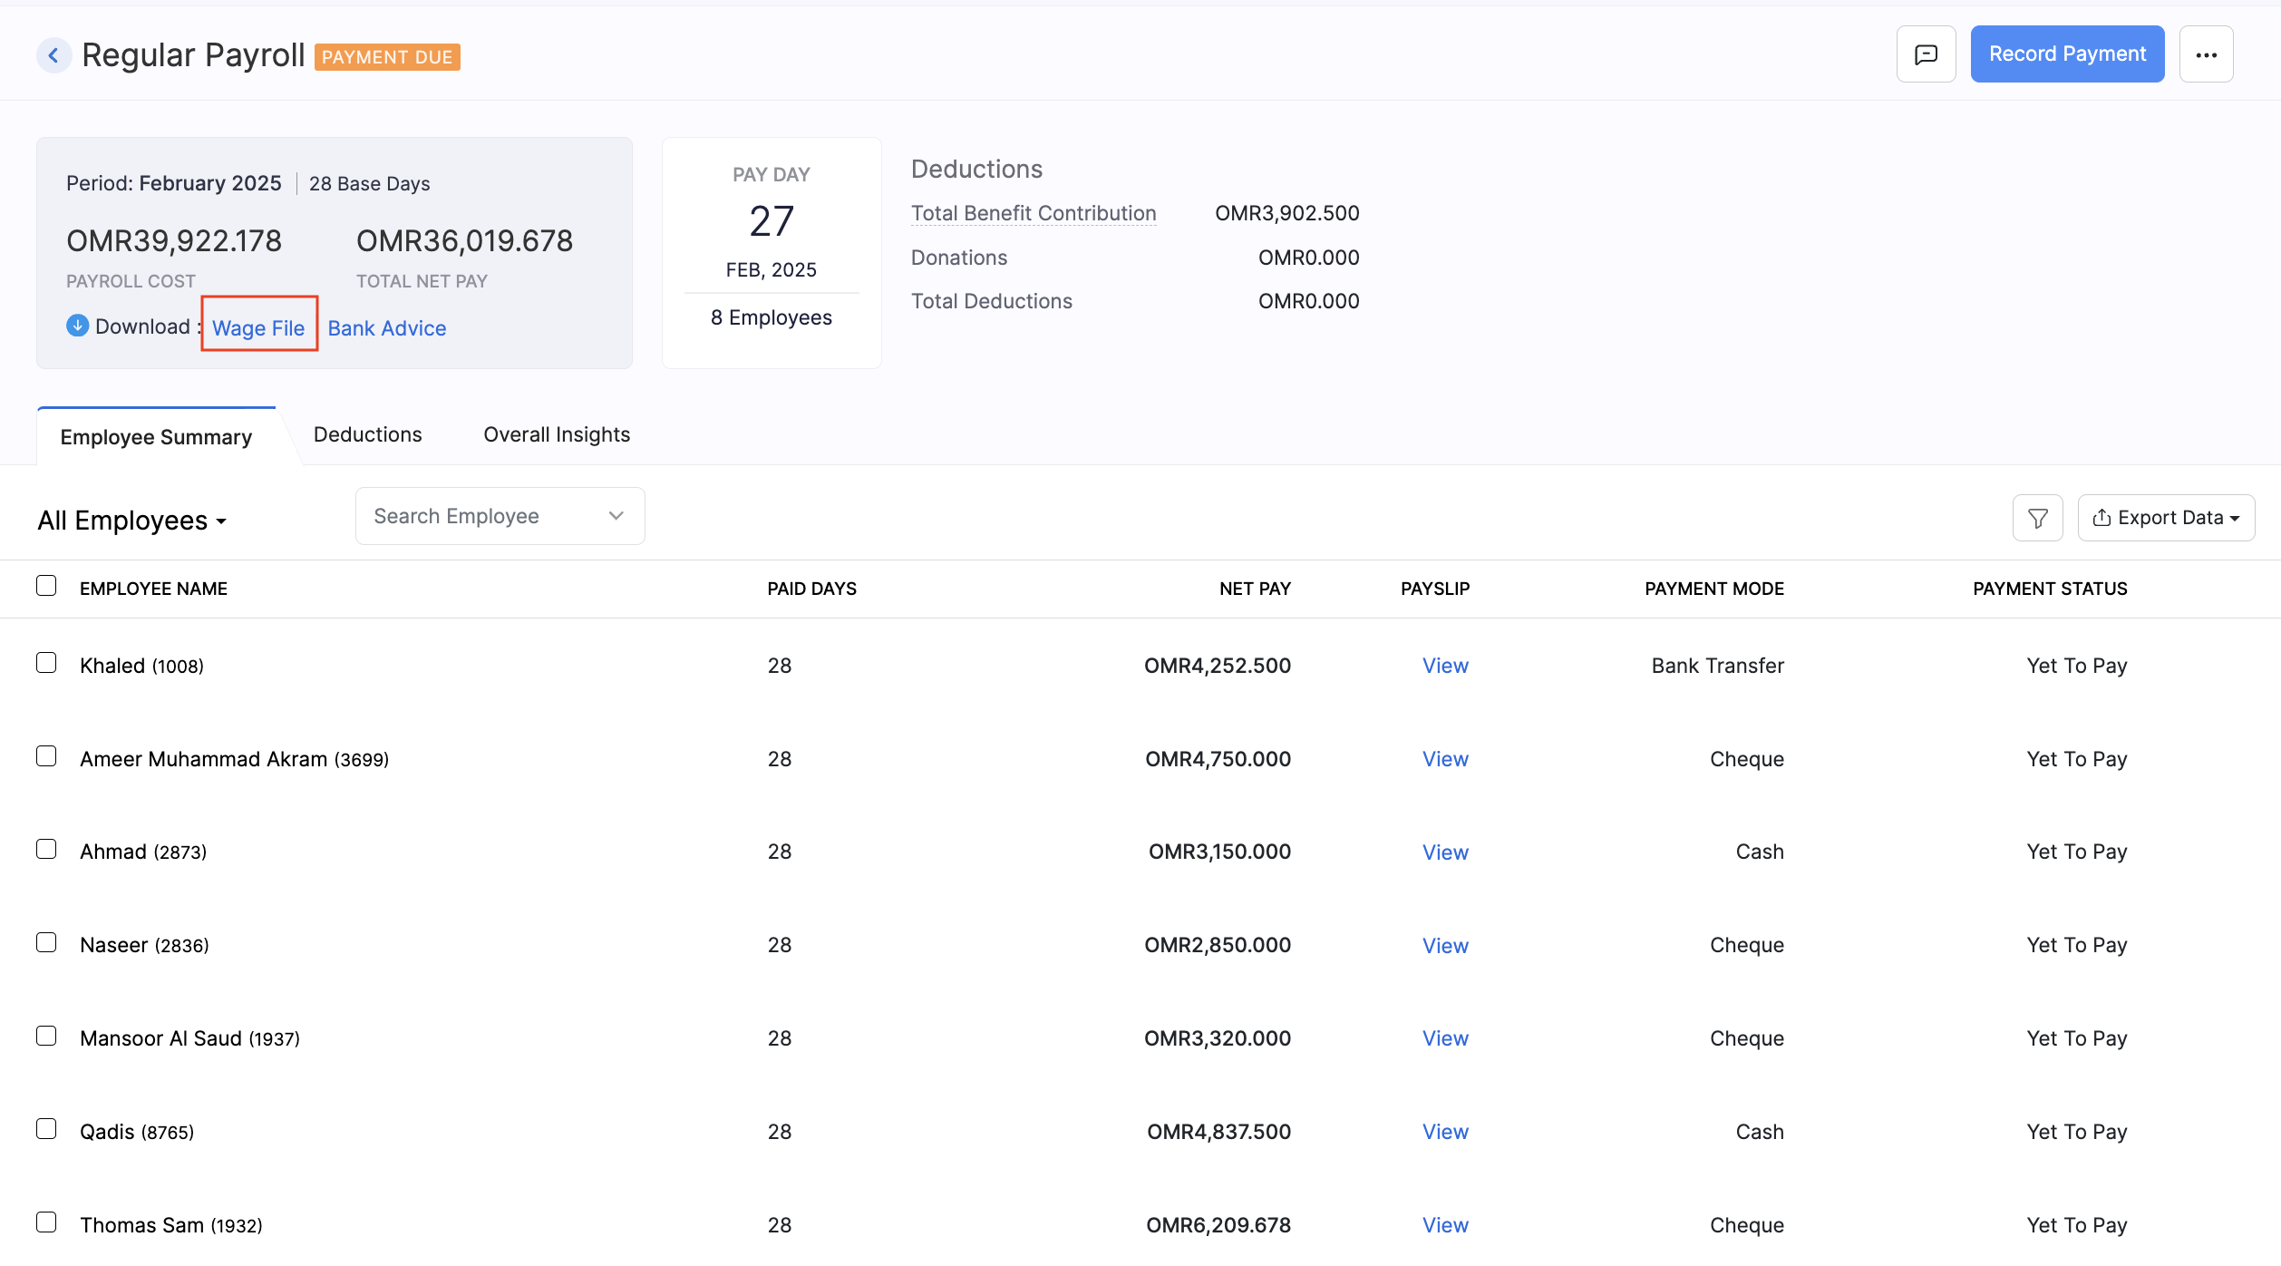Switch to the Overall Insights tab

point(556,434)
